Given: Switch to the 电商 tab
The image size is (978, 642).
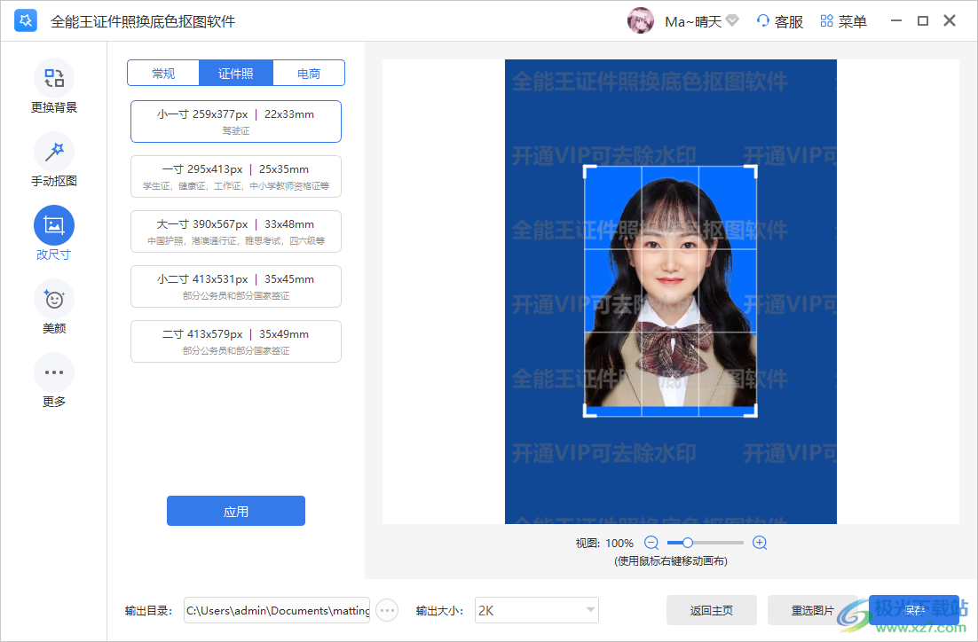Looking at the screenshot, I should pyautogui.click(x=309, y=73).
